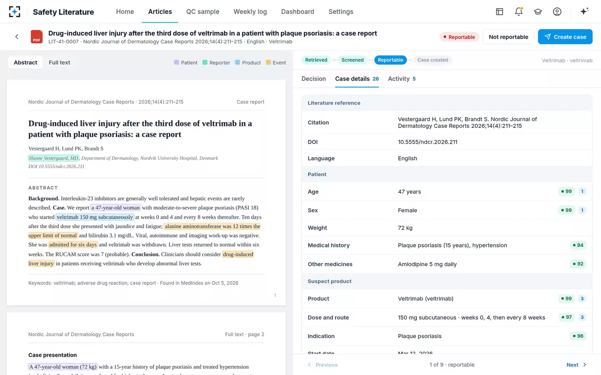Screen dimensions: 601x375
Task: Click the Retrieved status step
Action: (x=316, y=60)
